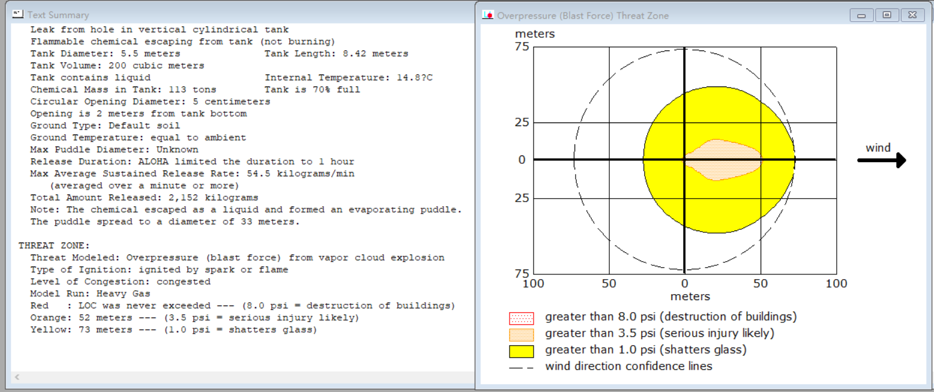Click the Overpressure (Blast Force) Threat Zone title
Viewport: 934px width, 392px height.
click(x=583, y=16)
